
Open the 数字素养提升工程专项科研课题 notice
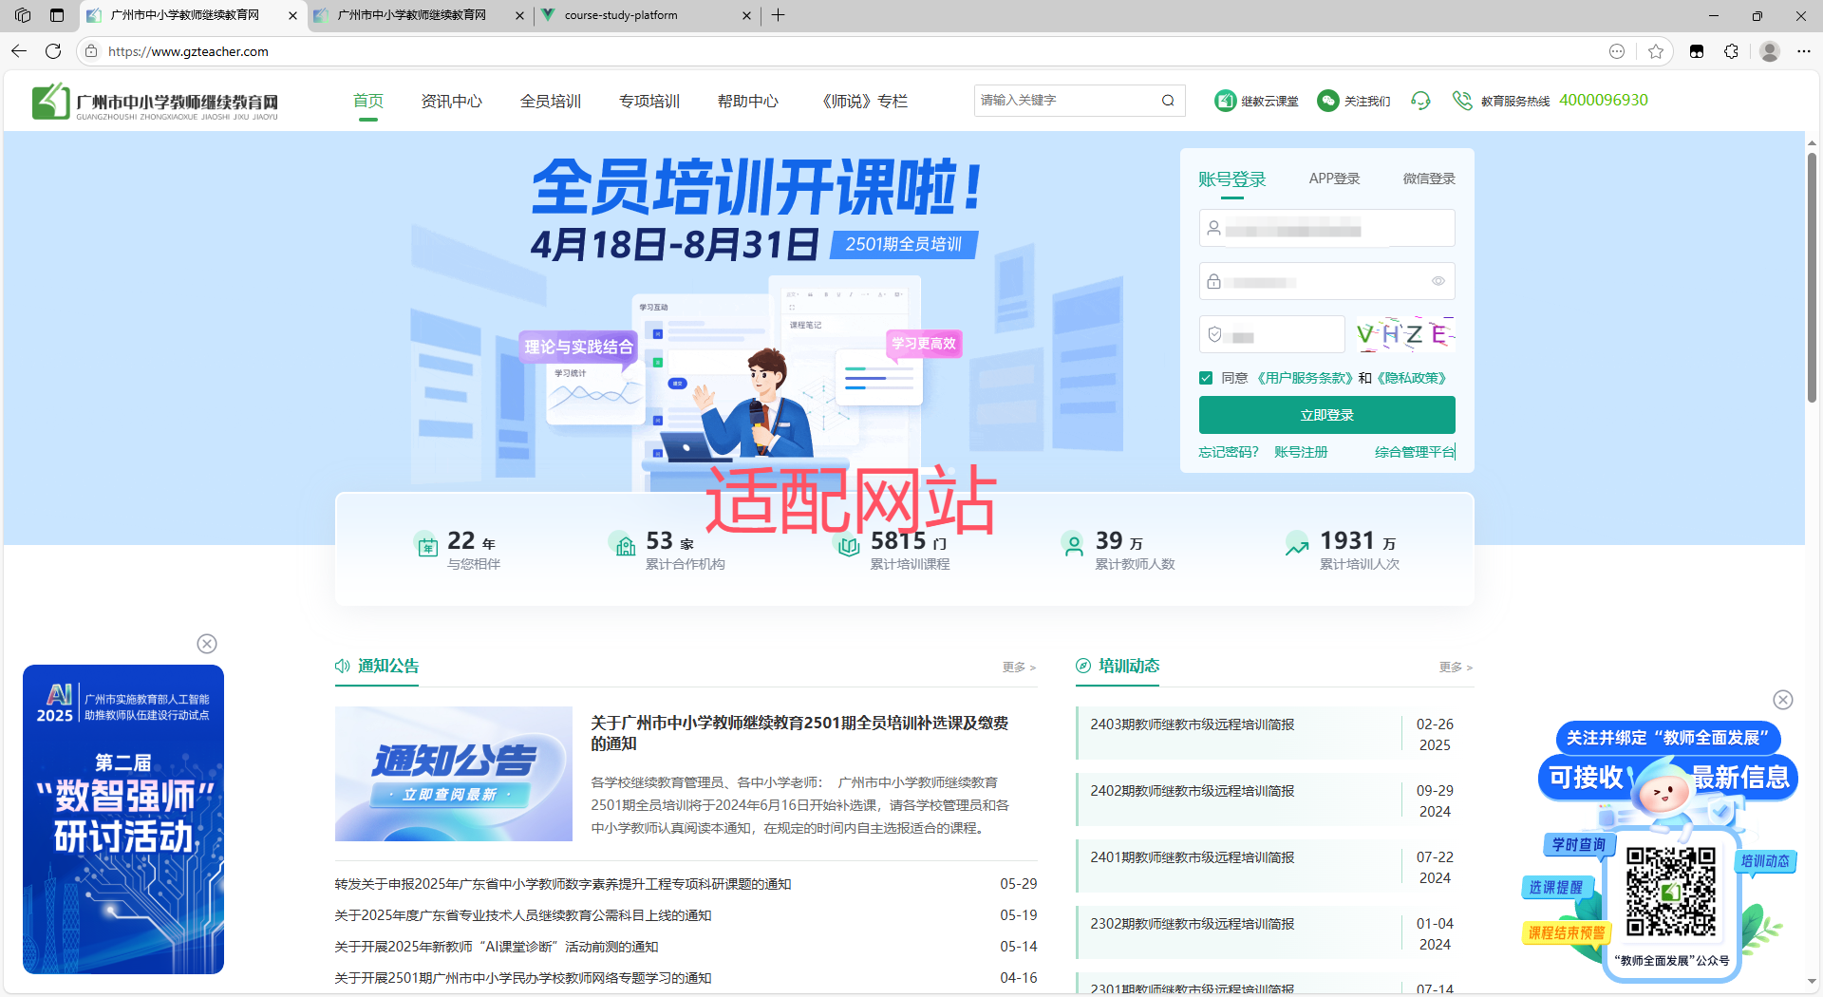click(x=563, y=884)
